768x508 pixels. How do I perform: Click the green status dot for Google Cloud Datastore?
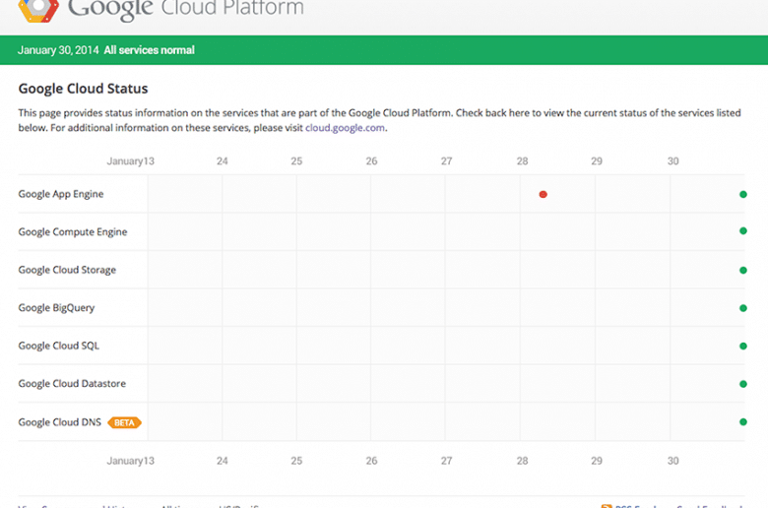743,384
